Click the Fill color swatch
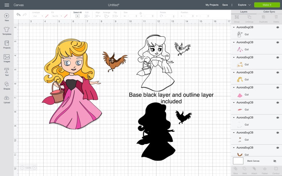This screenshot has width=282, height=176. coord(66,16)
